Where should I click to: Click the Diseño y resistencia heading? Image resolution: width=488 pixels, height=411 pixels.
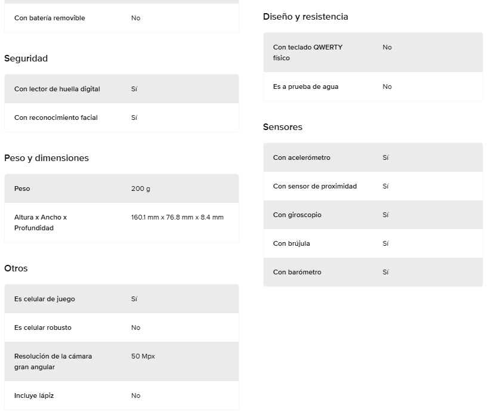305,17
